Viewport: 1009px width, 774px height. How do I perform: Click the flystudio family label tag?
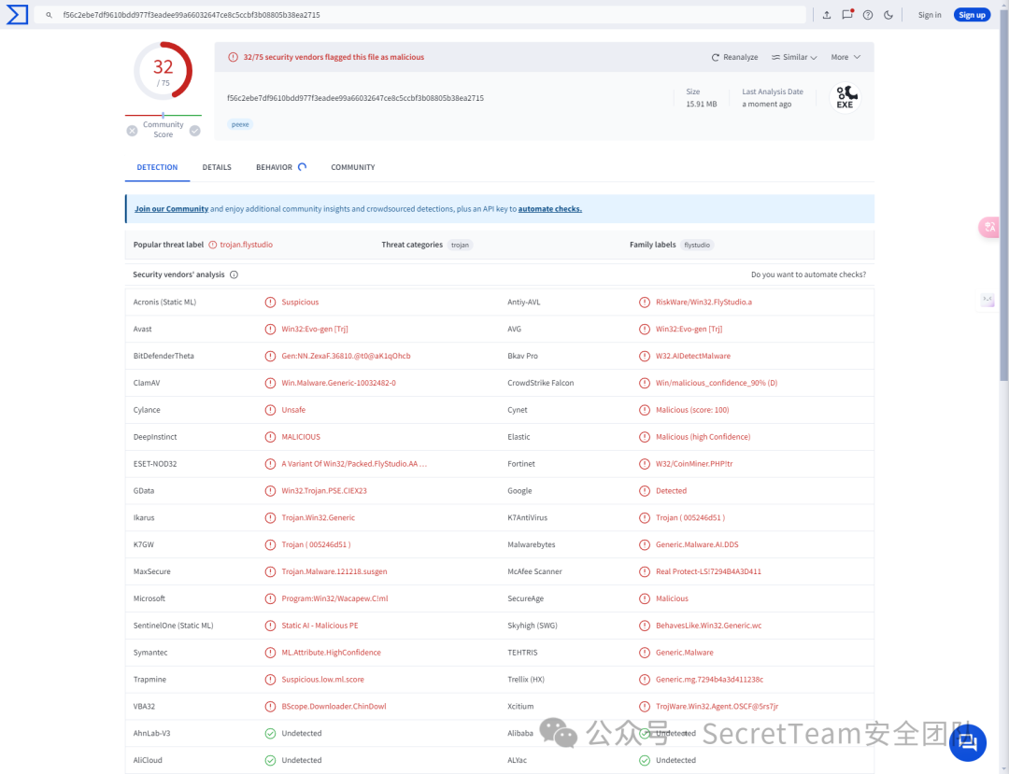pos(697,245)
